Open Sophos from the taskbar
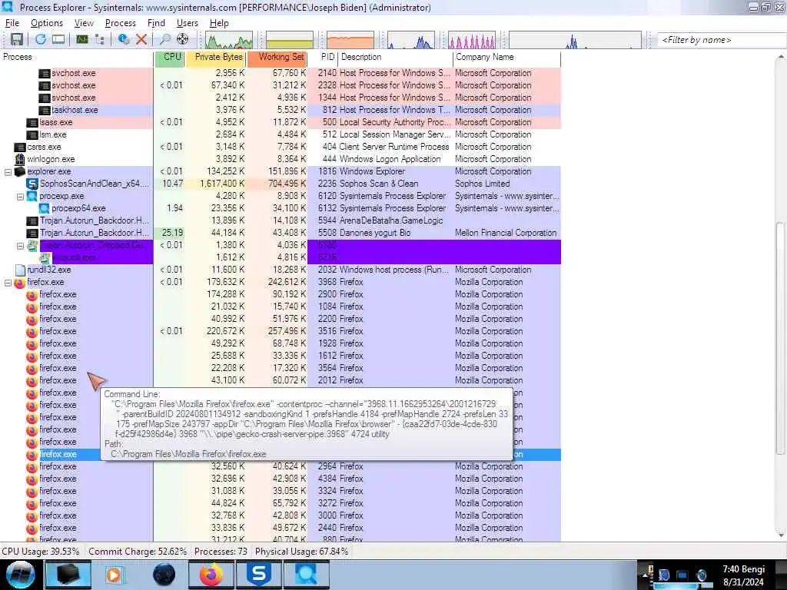Image resolution: width=787 pixels, height=590 pixels. pyautogui.click(x=258, y=575)
